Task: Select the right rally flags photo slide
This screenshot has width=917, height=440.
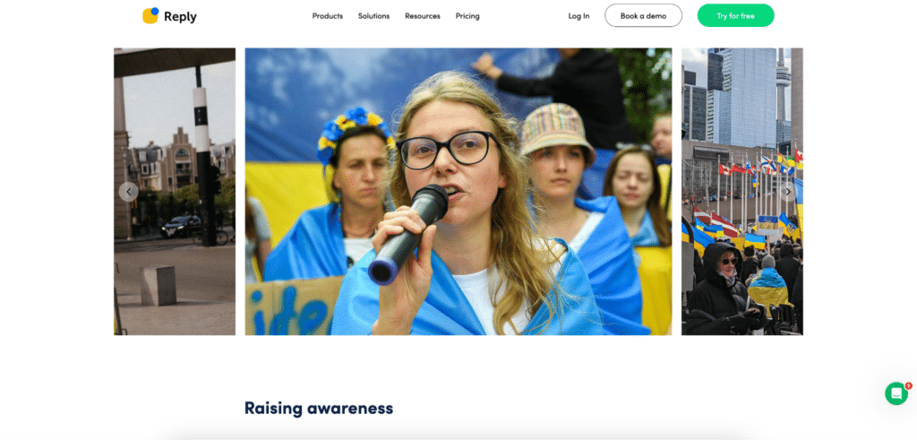Action: 742,192
